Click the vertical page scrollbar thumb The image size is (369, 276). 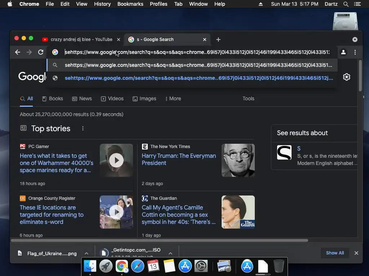pos(360,75)
